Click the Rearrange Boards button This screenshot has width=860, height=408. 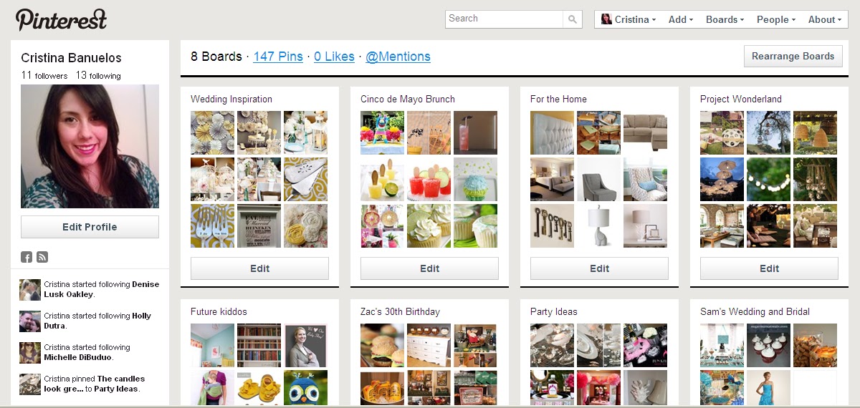click(x=793, y=57)
